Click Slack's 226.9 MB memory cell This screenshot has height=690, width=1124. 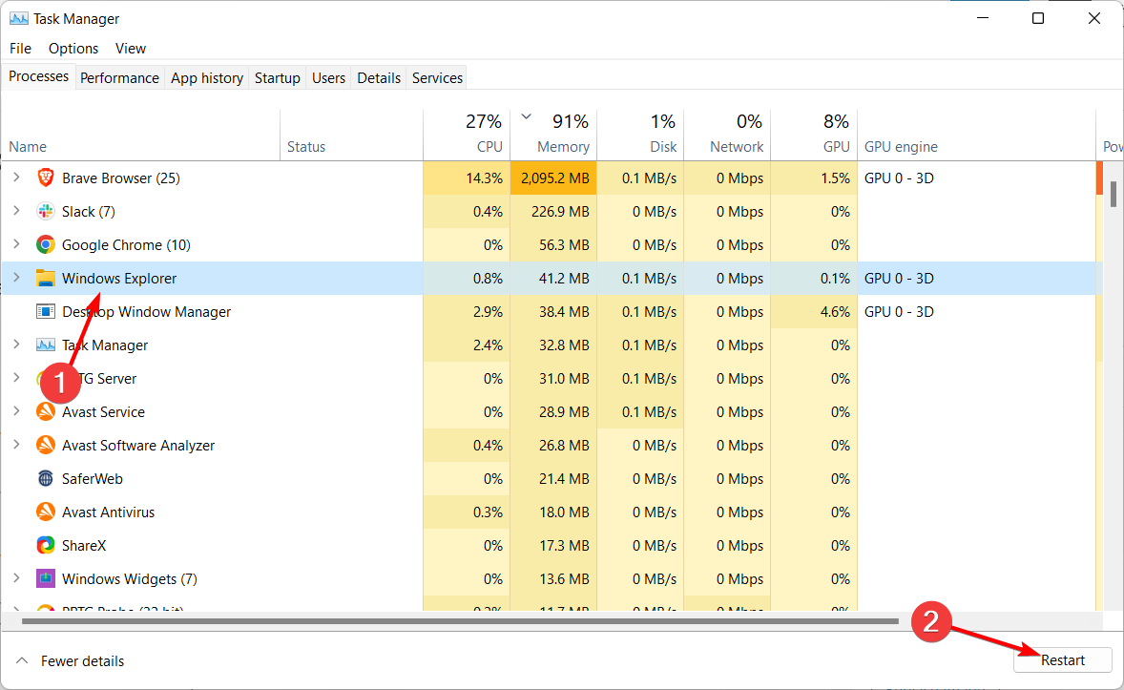pyautogui.click(x=553, y=212)
